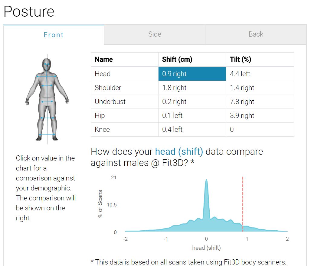Open the Back posture tab
This screenshot has height=266, width=311.
(256, 34)
